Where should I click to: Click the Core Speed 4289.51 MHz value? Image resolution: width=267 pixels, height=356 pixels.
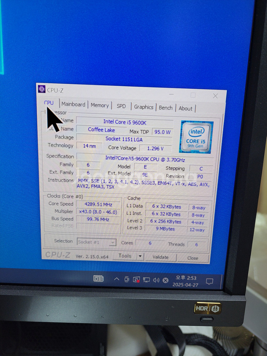pos(98,204)
